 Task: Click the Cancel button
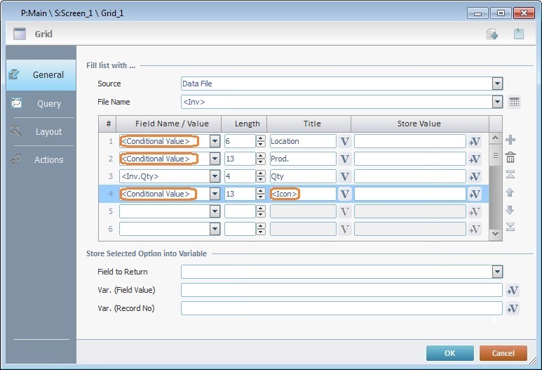pos(503,353)
